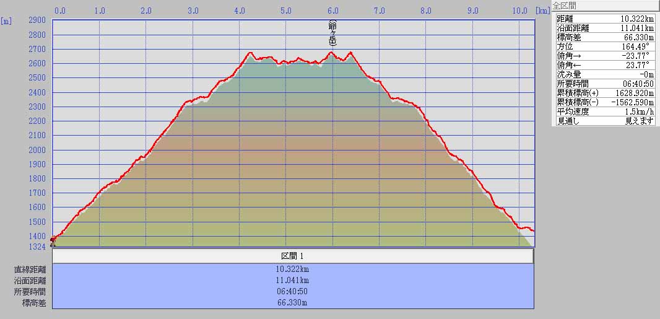Click 10.322km in the 区間 1 table

point(293,270)
